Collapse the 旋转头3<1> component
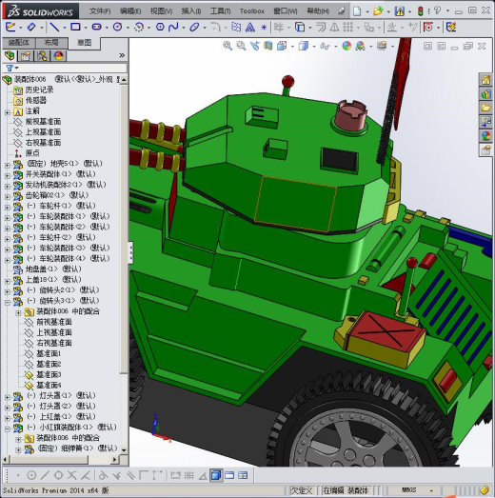 coord(8,302)
